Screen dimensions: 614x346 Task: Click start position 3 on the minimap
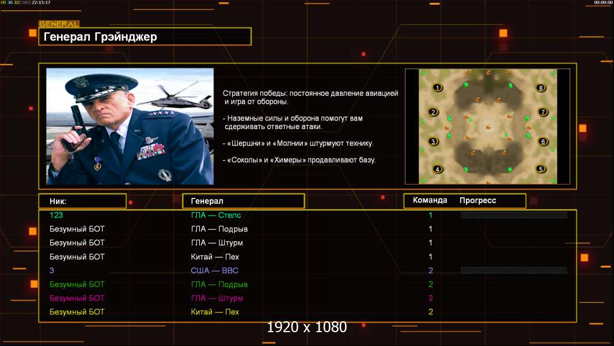pos(433,141)
